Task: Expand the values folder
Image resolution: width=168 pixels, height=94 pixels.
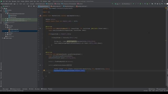Action: click(6, 34)
